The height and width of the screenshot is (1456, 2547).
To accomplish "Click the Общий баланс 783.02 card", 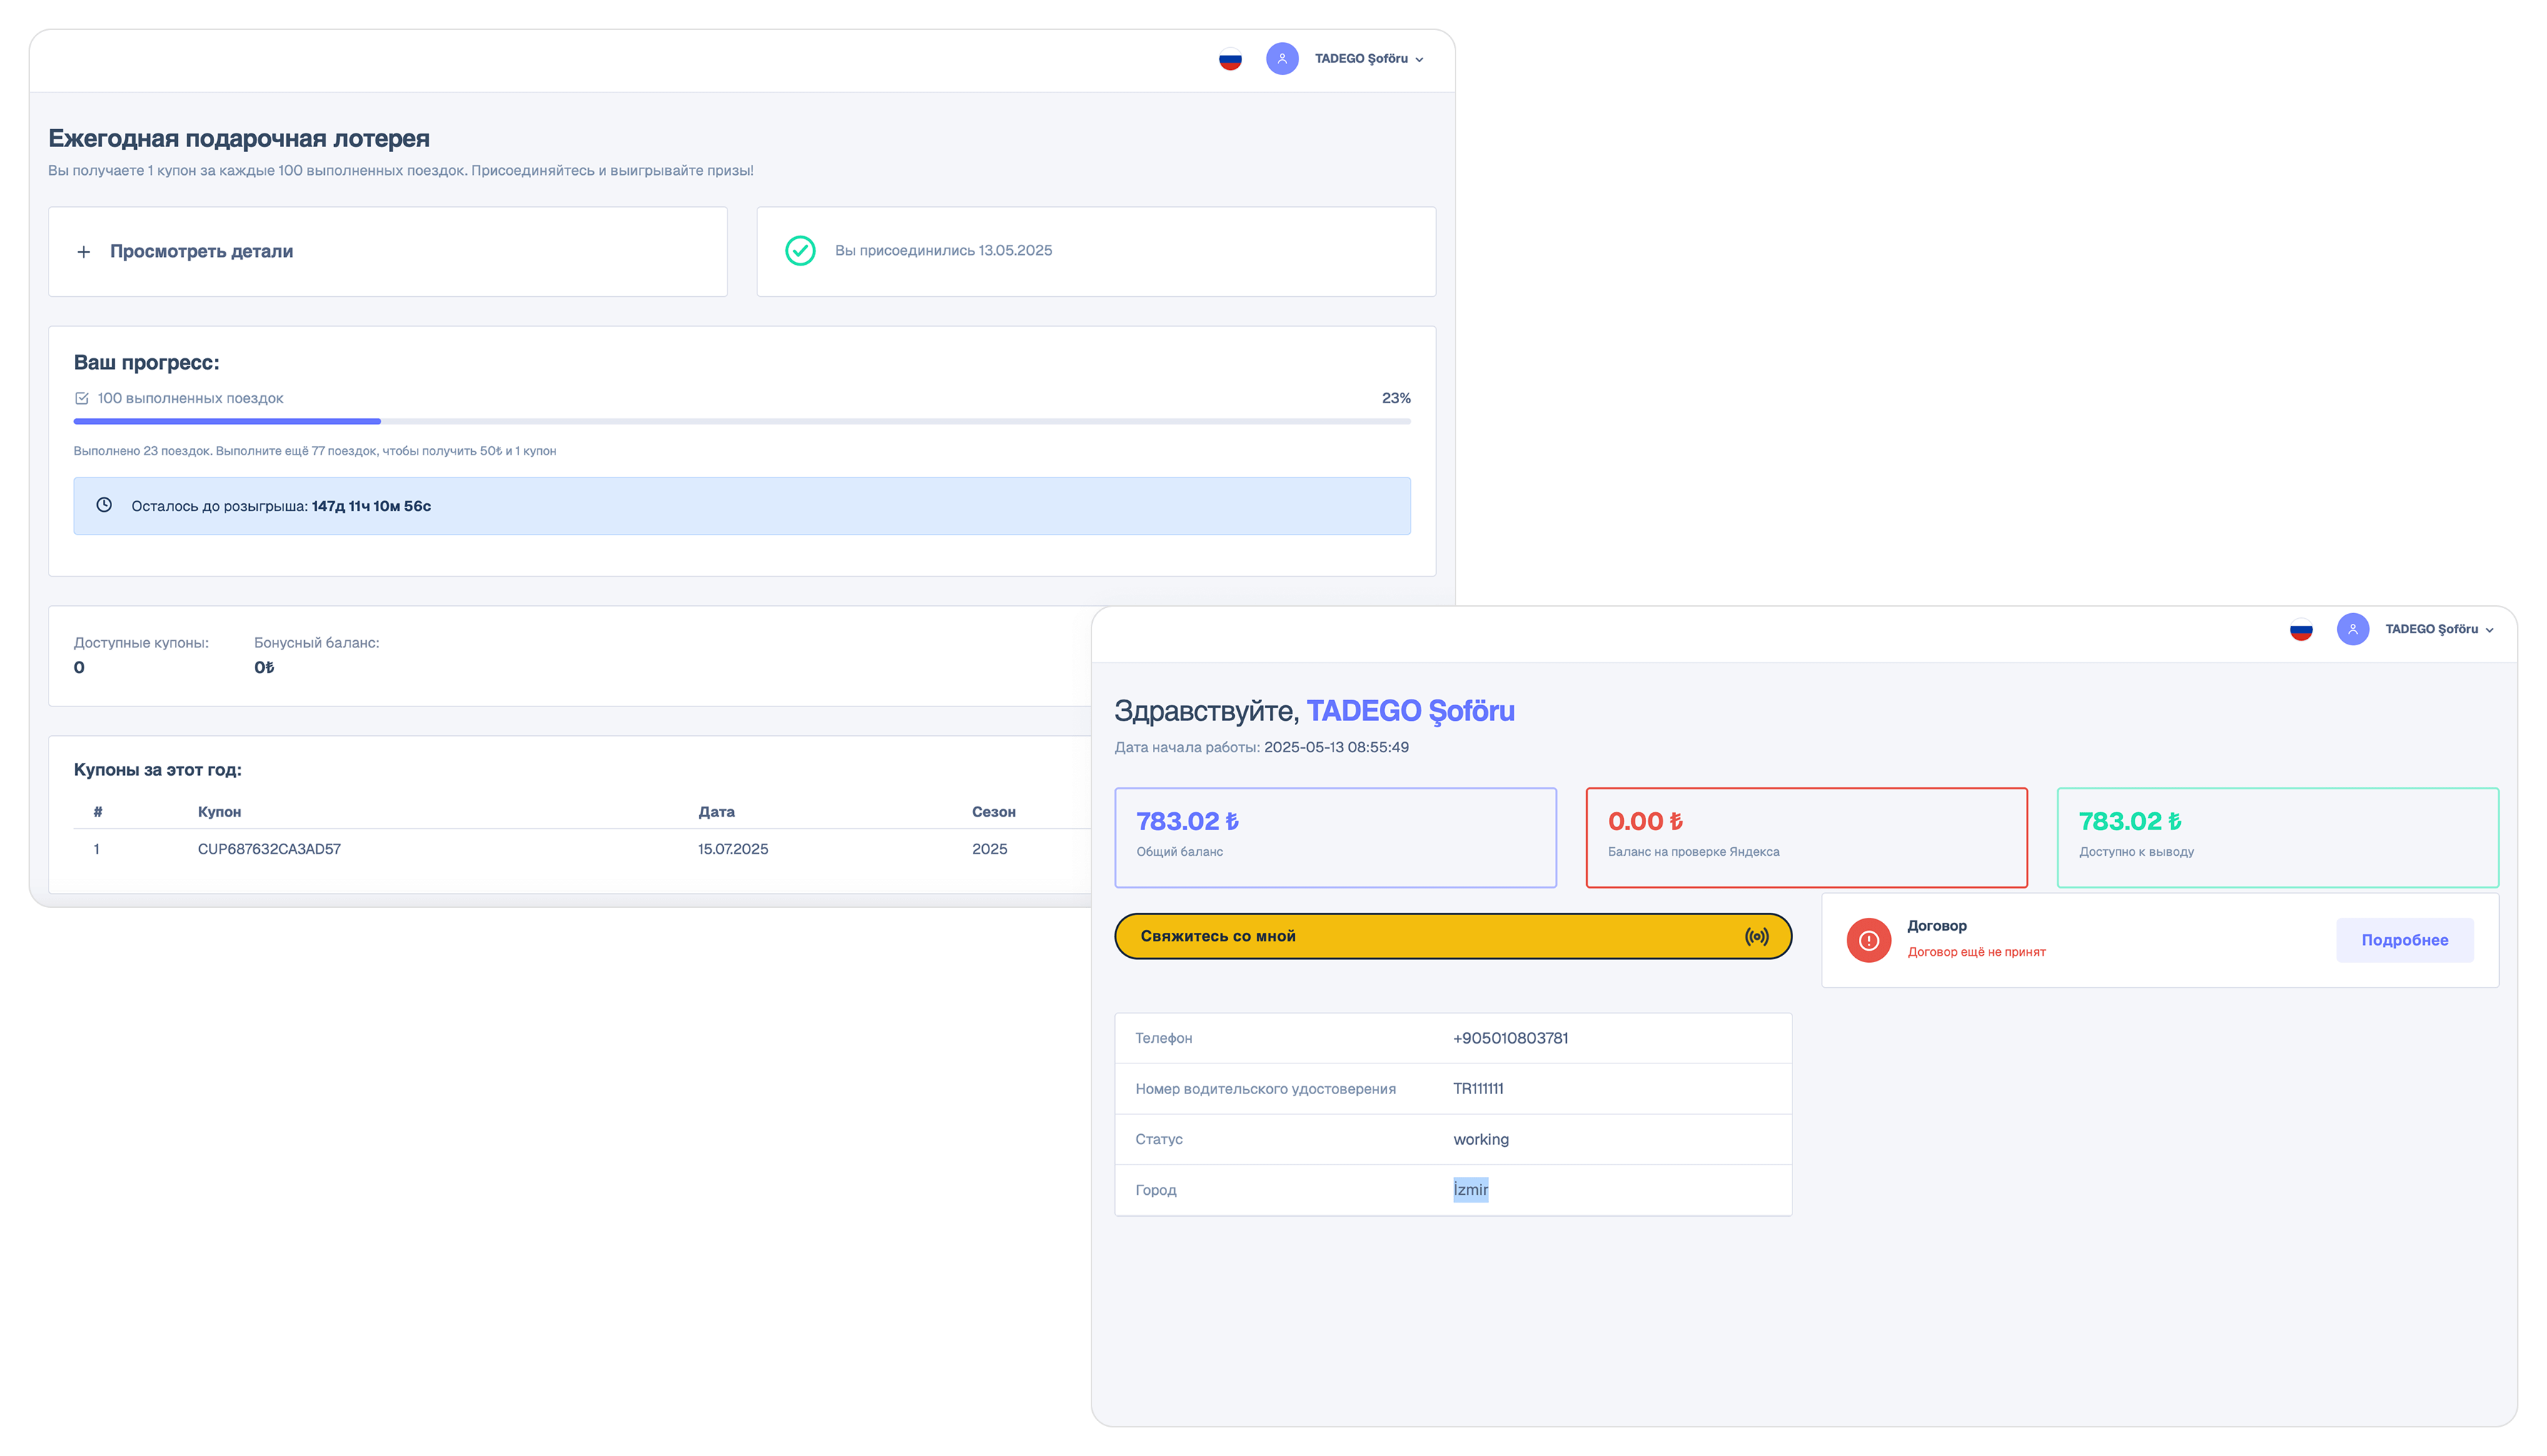I will tap(1335, 837).
